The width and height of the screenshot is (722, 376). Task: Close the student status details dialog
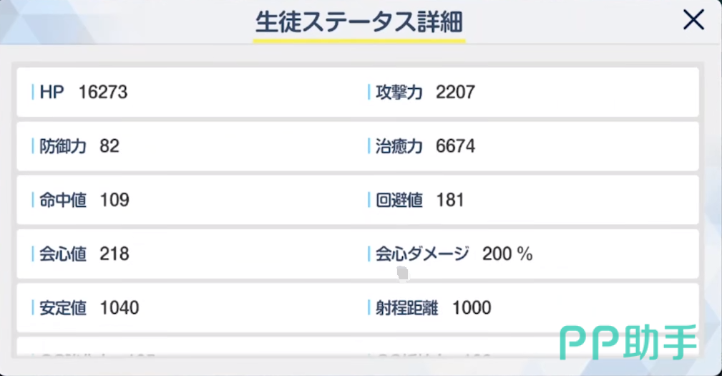(x=693, y=21)
